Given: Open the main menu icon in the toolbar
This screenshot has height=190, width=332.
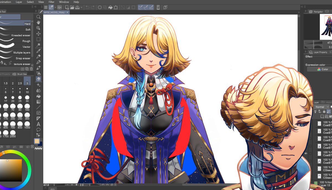Looking at the screenshot, I should [x=46, y=7].
